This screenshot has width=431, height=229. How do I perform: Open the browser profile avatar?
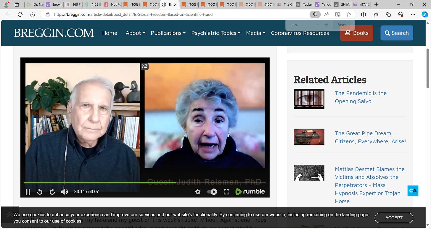(x=6, y=4)
